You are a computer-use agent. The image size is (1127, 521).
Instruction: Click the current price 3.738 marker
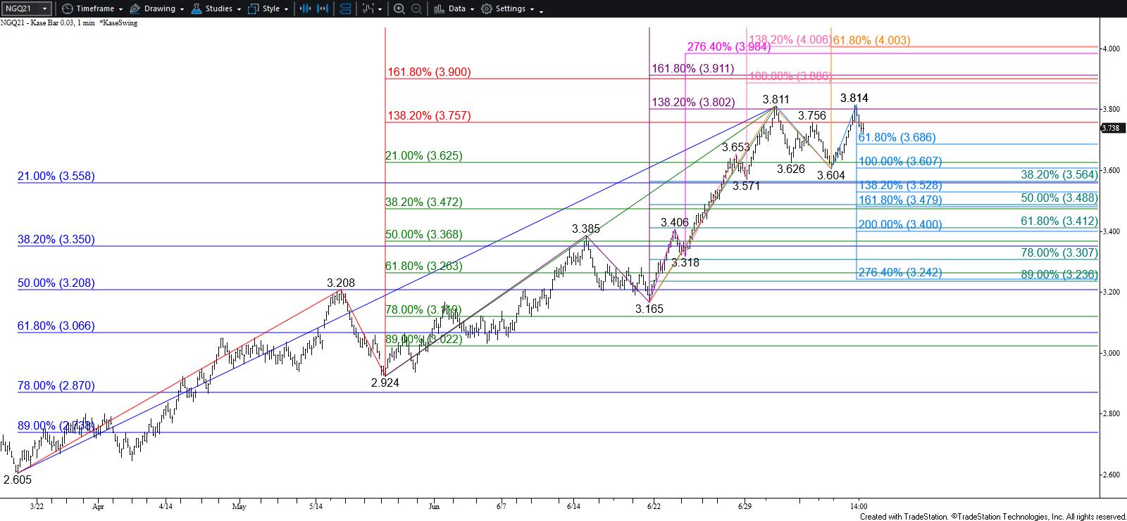point(1111,127)
